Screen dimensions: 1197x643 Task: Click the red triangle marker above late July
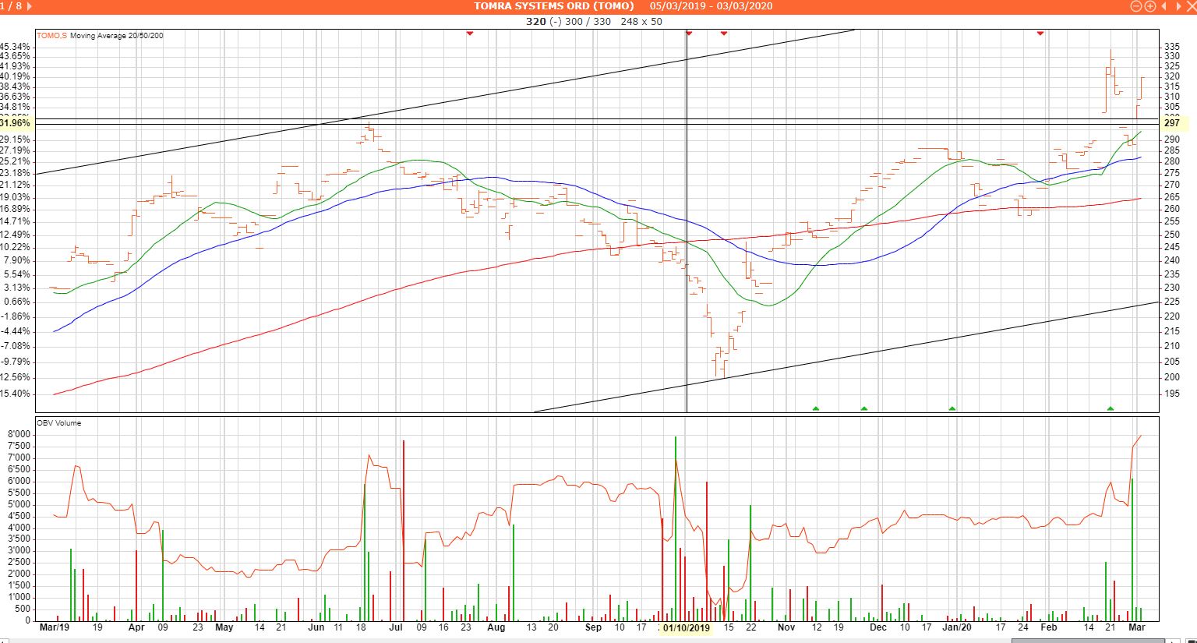click(x=469, y=34)
